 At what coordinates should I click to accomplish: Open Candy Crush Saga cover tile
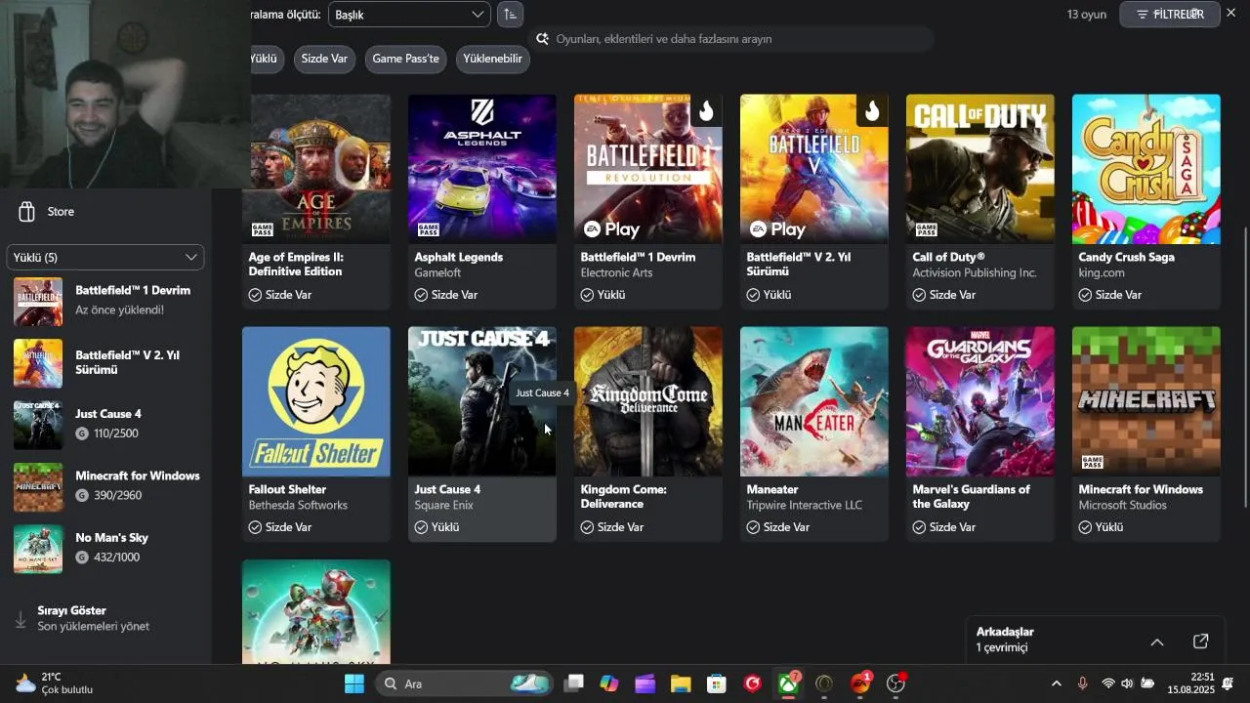pos(1146,169)
